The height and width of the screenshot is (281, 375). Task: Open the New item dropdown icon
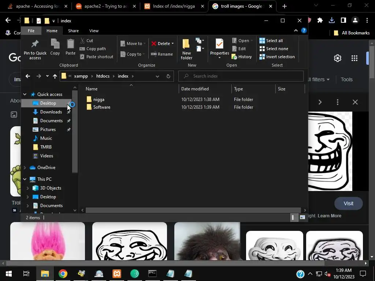(200, 41)
